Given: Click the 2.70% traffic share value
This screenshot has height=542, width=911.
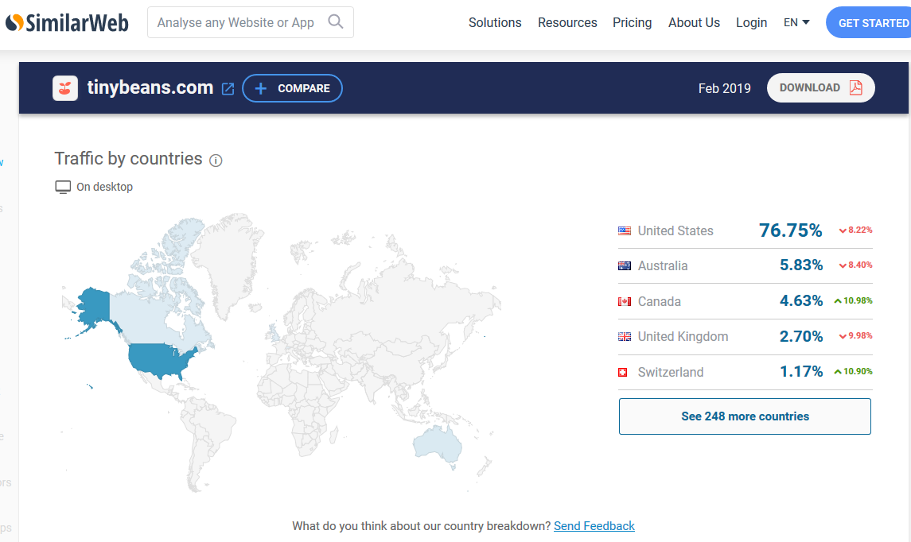Looking at the screenshot, I should tap(800, 336).
